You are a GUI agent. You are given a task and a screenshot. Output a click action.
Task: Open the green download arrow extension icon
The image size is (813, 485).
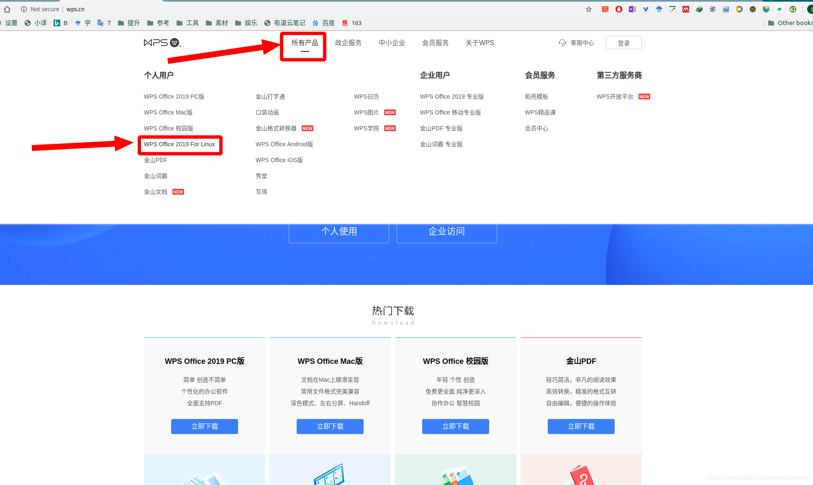pos(793,9)
